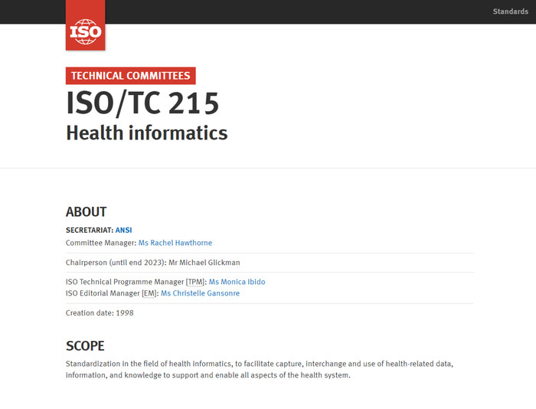Image resolution: width=536 pixels, height=409 pixels.
Task: Open the Standards menu item
Action: (511, 11)
